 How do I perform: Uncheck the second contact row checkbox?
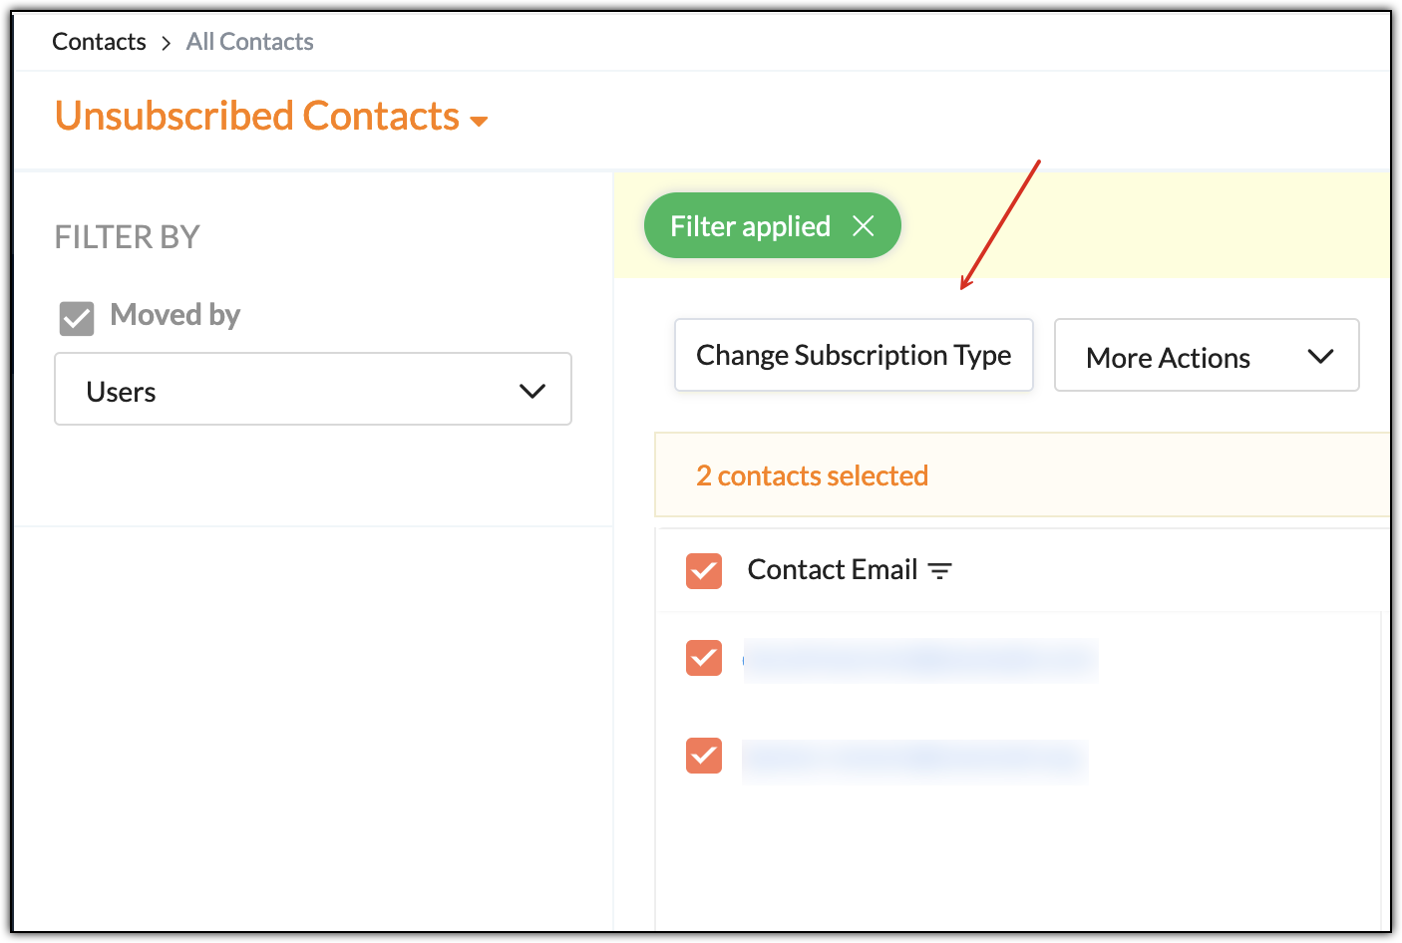point(704,756)
